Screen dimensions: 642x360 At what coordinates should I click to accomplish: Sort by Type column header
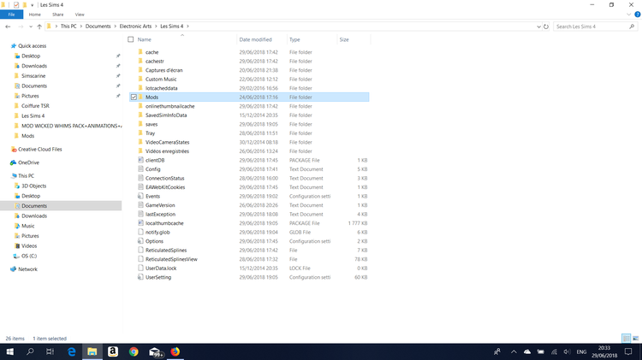pos(294,39)
